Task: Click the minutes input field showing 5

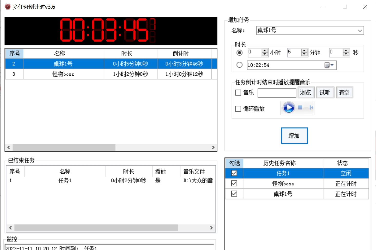Action: tap(294, 53)
